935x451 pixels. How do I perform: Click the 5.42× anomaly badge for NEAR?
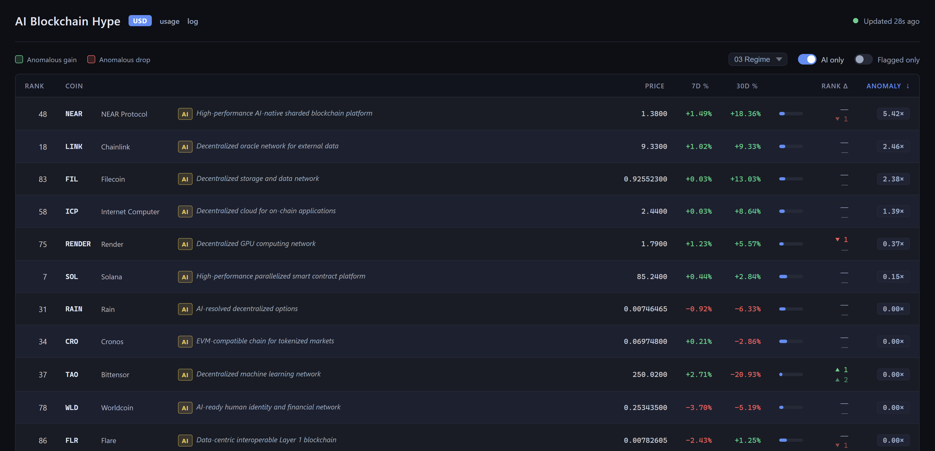tap(893, 114)
